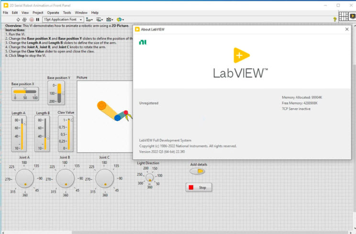Click the Base position X slider
This screenshot has height=234, width=356.
25,91
